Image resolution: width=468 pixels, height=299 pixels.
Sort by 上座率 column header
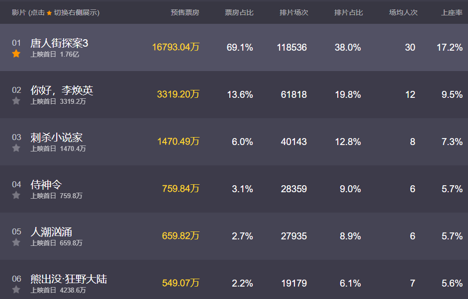(x=452, y=12)
